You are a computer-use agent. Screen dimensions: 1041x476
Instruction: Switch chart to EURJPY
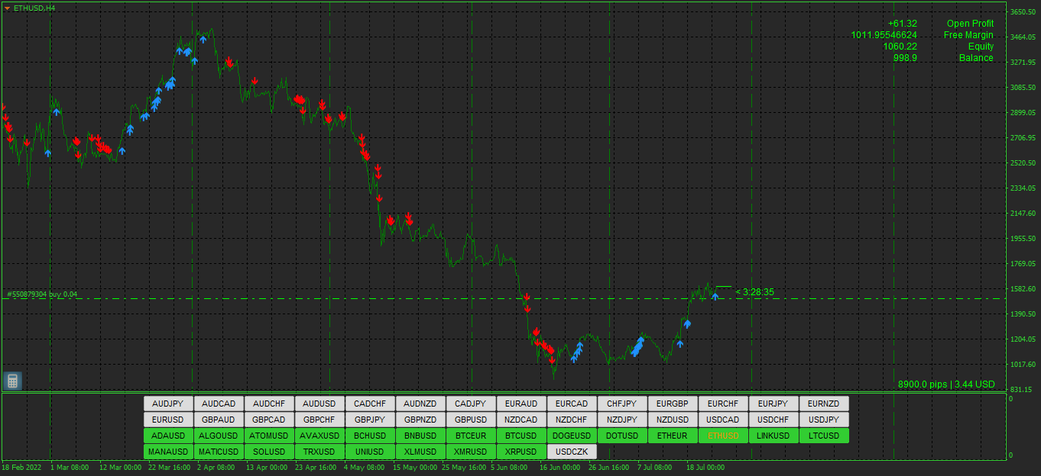773,404
